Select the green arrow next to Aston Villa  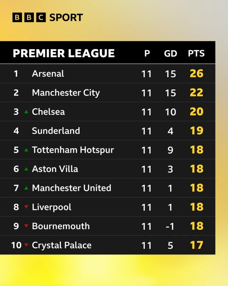[26, 169]
